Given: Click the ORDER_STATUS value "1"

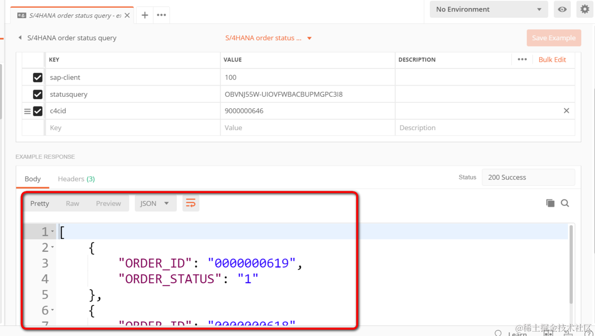Looking at the screenshot, I should coord(248,279).
